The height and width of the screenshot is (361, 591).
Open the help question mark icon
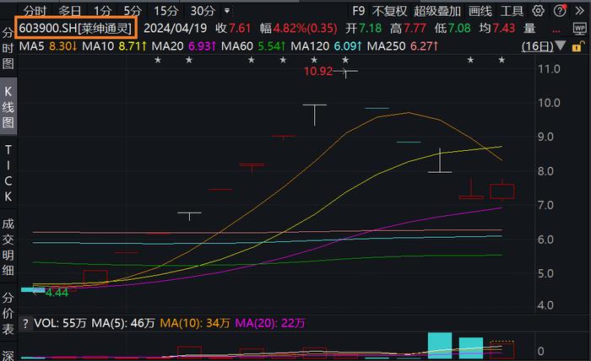click(560, 11)
